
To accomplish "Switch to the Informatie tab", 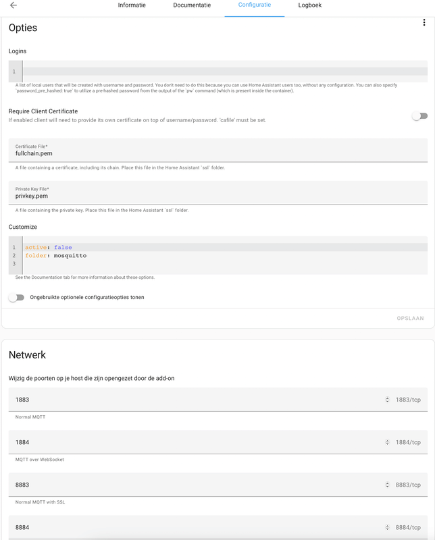I will (132, 5).
